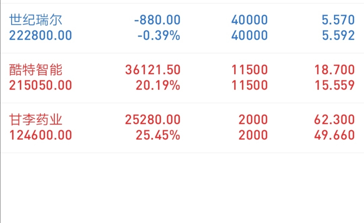Viewport: 364px width, 223px height.
Task: Select the -0.39% loss percentage
Action: click(159, 35)
